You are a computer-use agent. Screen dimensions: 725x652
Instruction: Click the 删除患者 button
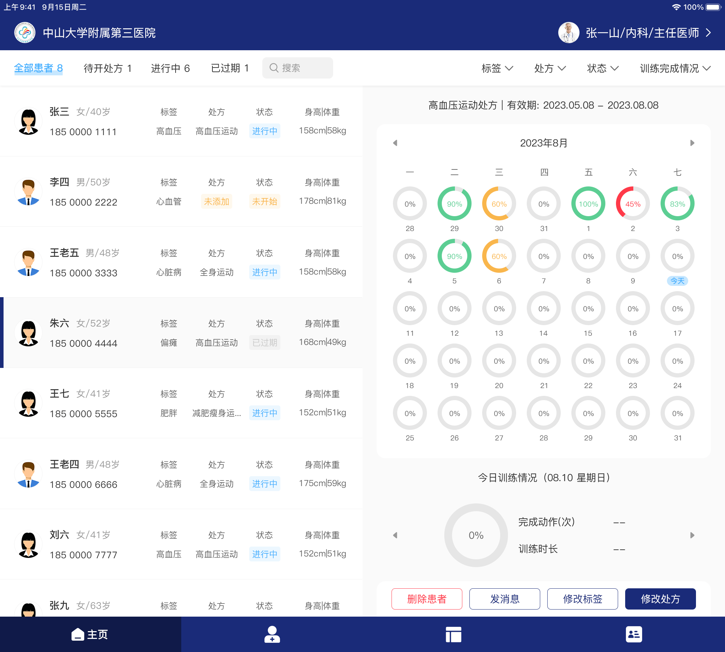click(x=427, y=599)
